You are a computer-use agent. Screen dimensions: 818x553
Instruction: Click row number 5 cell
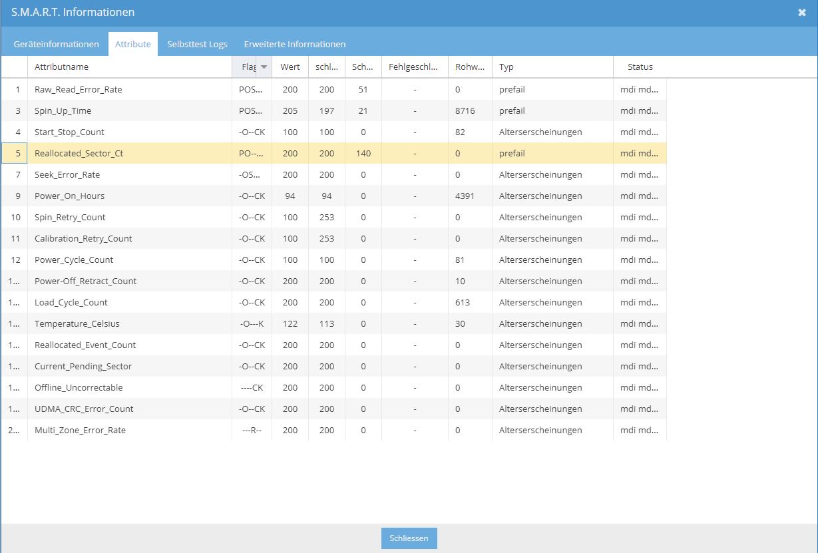click(15, 153)
